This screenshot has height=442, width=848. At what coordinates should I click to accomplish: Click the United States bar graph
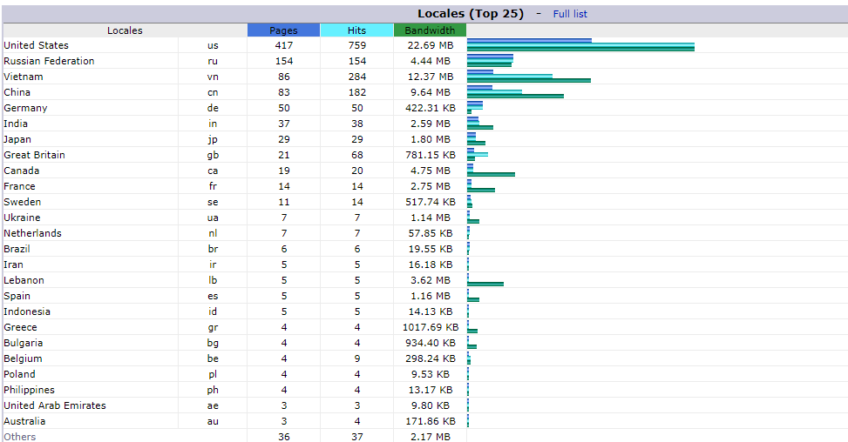coord(580,45)
